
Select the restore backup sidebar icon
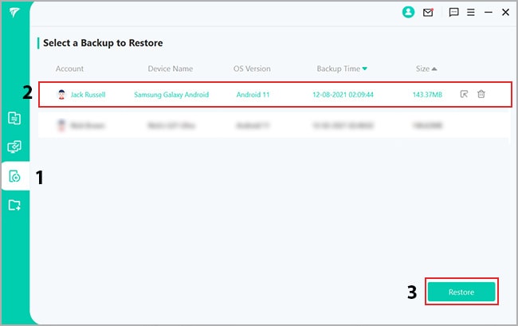(x=14, y=176)
